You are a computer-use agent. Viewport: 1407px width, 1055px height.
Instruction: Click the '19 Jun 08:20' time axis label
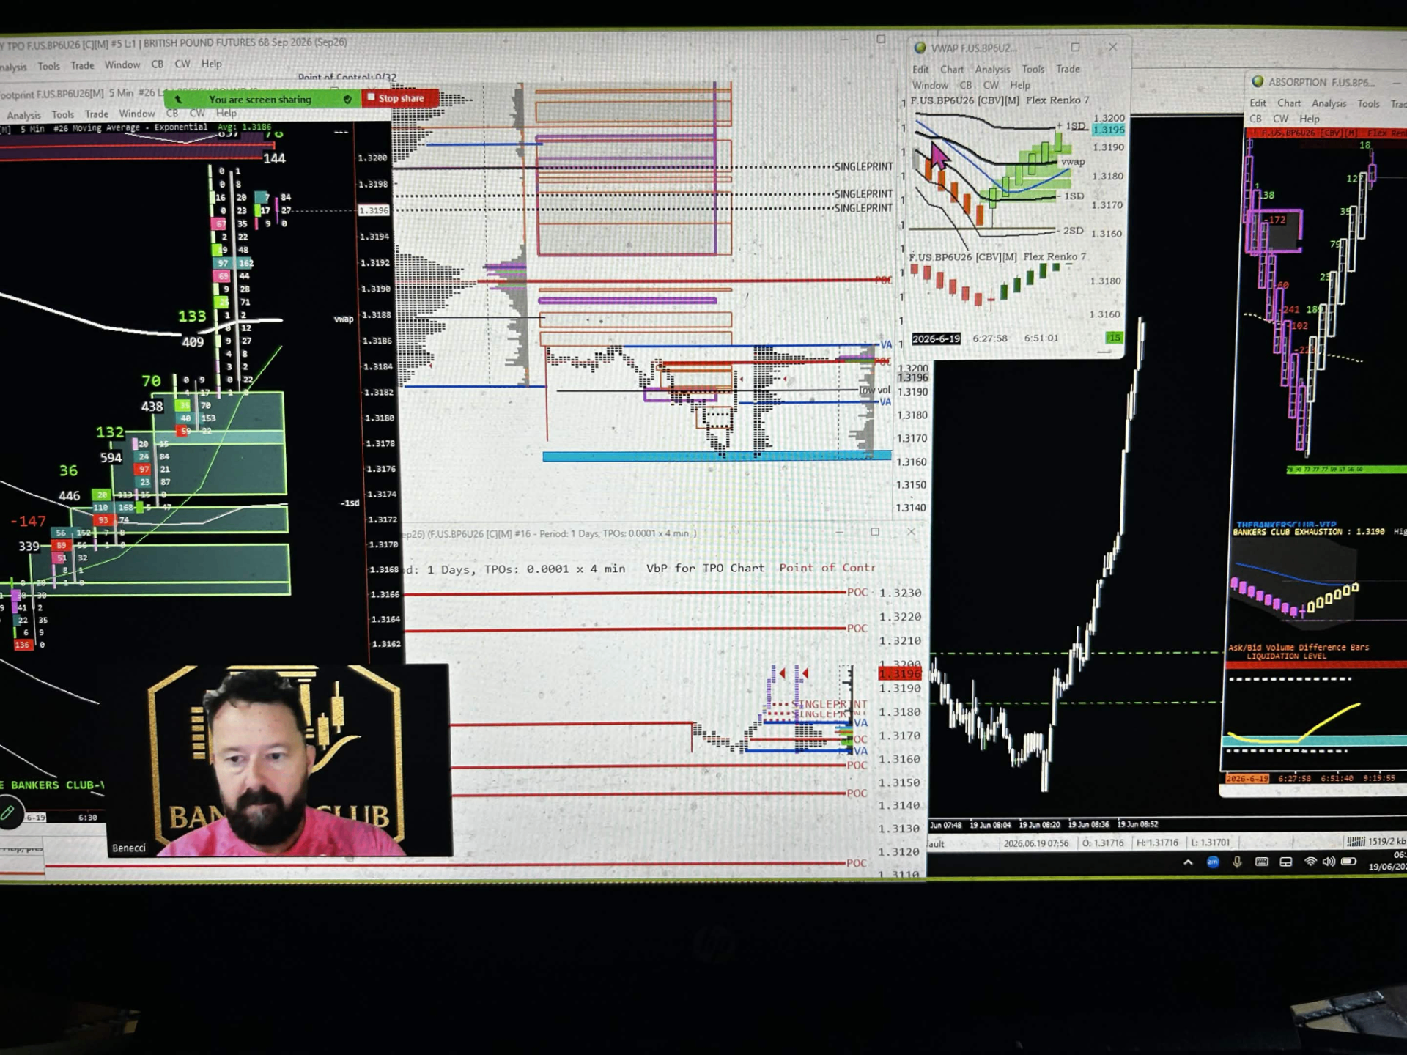(1039, 824)
